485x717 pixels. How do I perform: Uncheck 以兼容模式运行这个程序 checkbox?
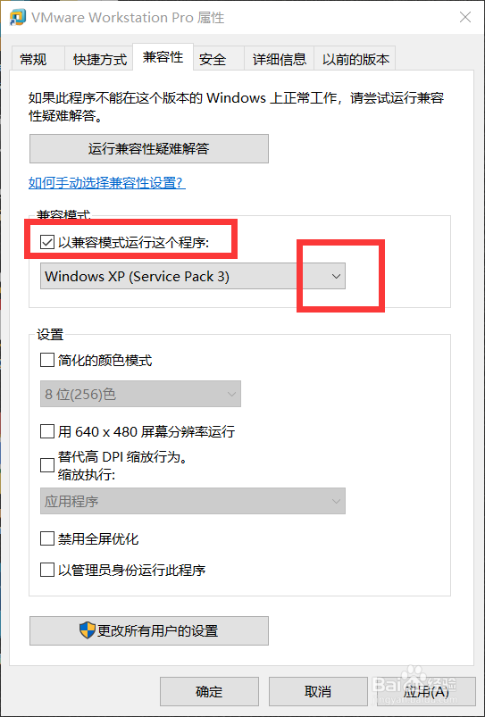pos(47,242)
